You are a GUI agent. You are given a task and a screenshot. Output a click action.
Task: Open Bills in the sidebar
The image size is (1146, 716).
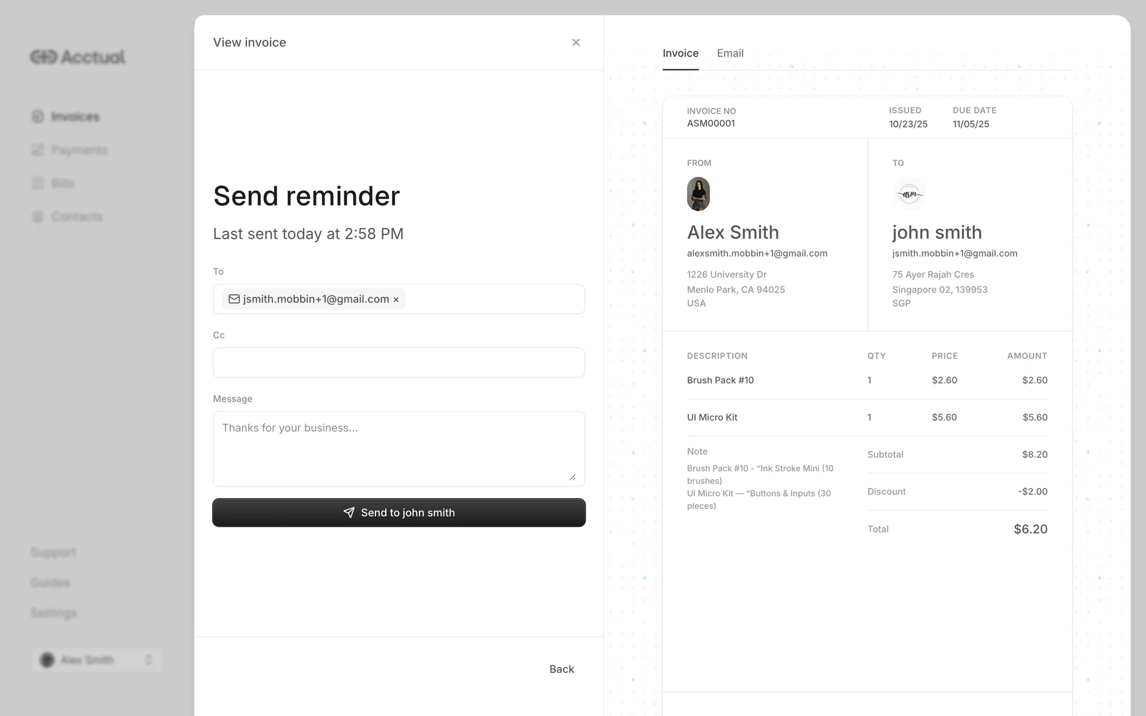pyautogui.click(x=62, y=183)
